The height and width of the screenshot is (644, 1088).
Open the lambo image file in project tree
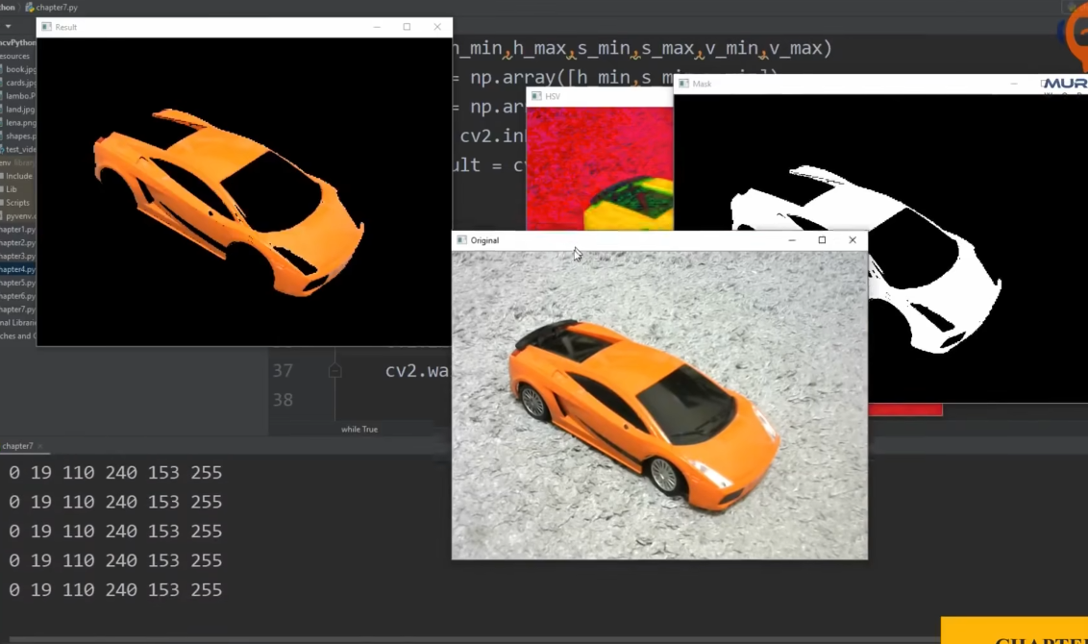coord(18,96)
